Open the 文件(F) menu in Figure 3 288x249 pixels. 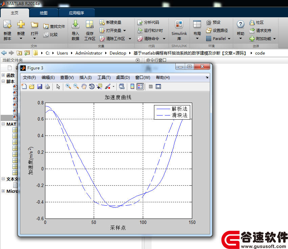[29, 78]
